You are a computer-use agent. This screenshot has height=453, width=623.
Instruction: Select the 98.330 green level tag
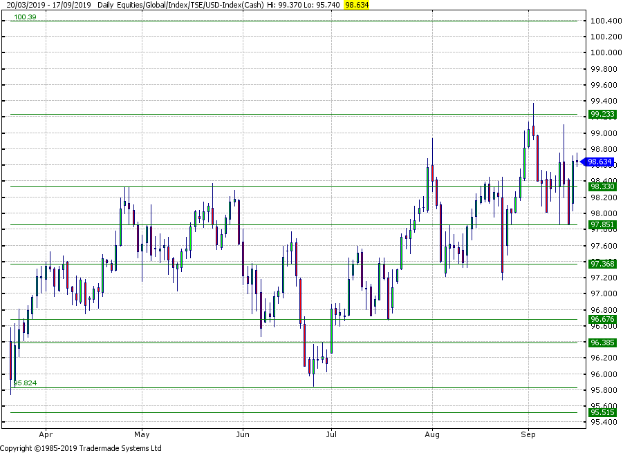(602, 187)
